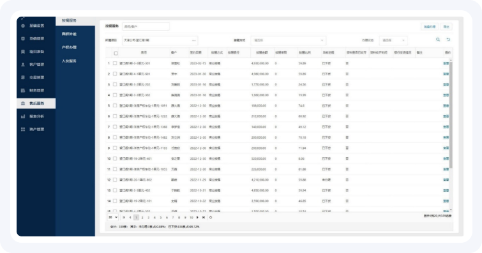Check the checkbox for row 5

(x=115, y=105)
